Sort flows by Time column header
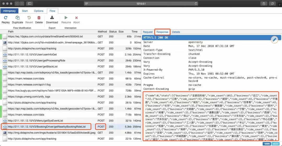 (x=134, y=31)
